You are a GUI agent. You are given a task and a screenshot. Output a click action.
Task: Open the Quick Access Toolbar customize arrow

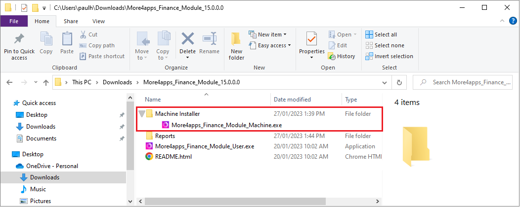pos(44,8)
